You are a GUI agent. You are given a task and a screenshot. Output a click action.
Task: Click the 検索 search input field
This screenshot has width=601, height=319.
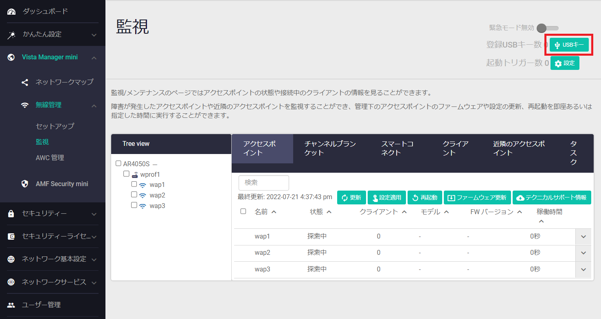263,183
